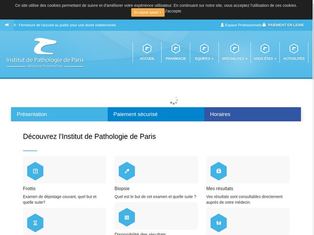Viewport: 314px width, 235px height.
Task: Click the hourglass hexagon icon
Action: [x=35, y=223]
